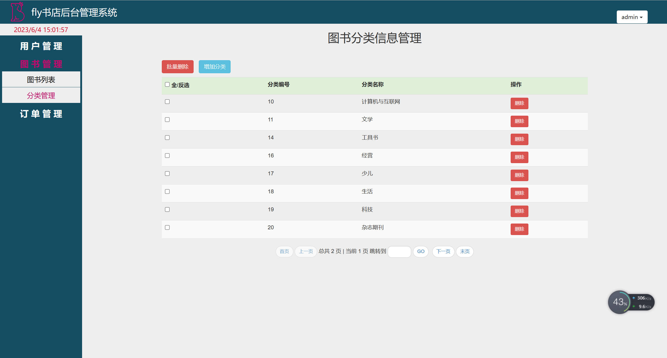
Task: Open the admin account dropdown
Action: 632,17
